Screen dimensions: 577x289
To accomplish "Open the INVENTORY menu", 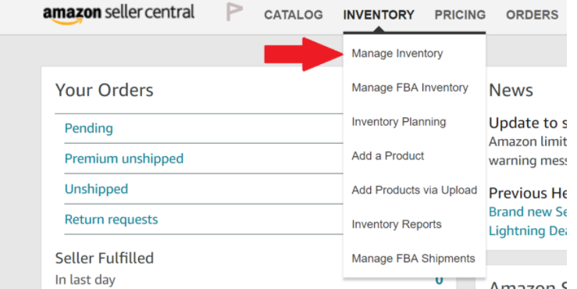I will 379,15.
